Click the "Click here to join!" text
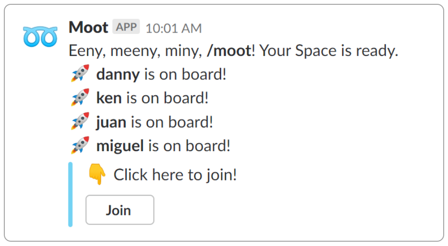Viewport: 448px width, 246px height. (175, 175)
